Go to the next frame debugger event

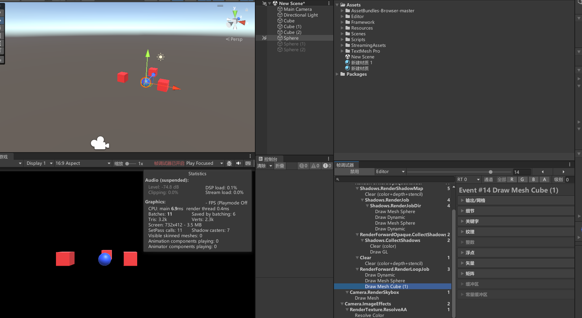[563, 172]
